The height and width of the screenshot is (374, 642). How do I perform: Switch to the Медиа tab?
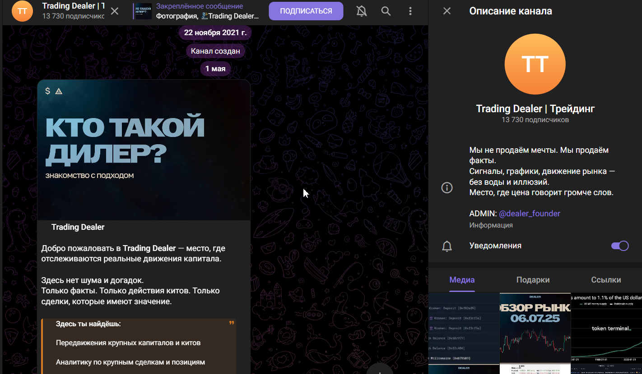[x=462, y=280]
